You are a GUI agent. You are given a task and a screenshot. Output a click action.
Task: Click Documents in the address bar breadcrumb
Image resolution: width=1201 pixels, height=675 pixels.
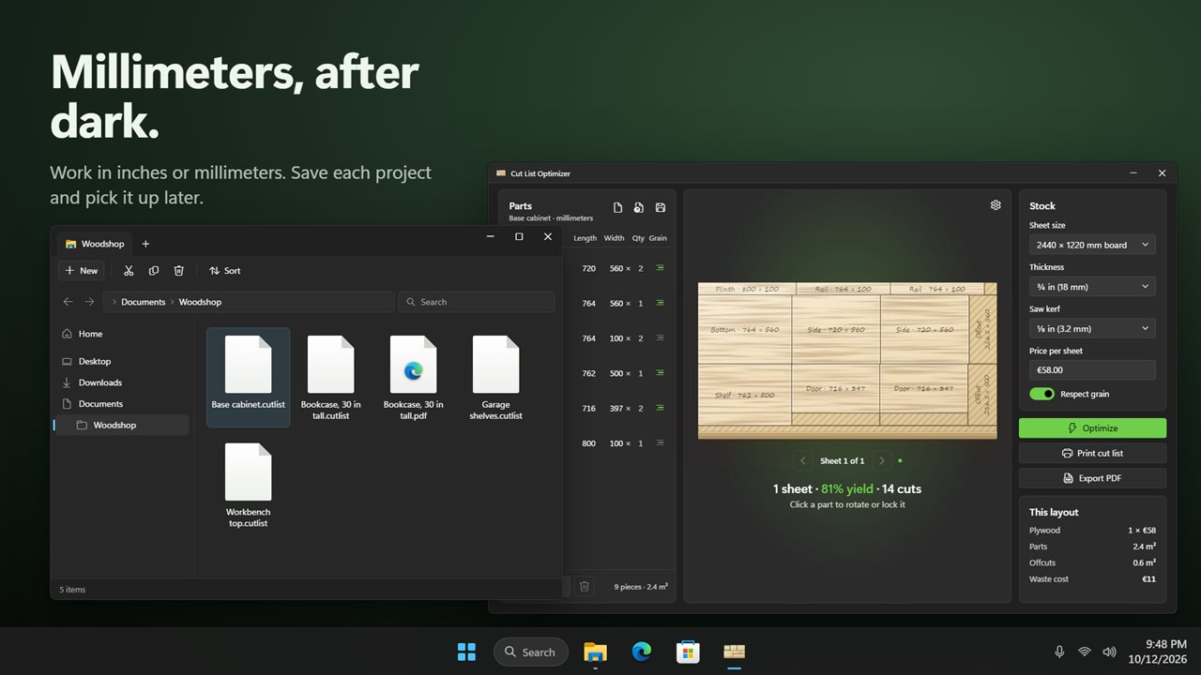coord(144,302)
